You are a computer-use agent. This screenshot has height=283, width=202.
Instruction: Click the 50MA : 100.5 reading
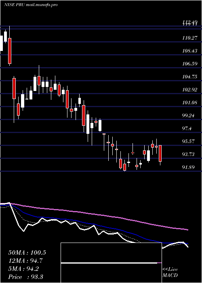pyautogui.click(x=27, y=253)
